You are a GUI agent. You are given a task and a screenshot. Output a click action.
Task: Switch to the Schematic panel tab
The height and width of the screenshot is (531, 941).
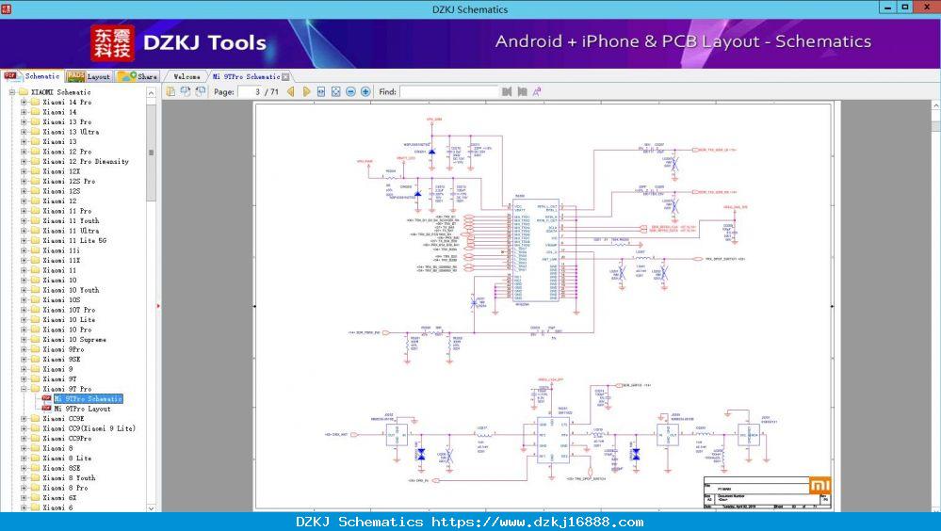coord(32,76)
